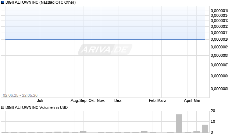Click the 'Juli' month label
Screen dimensions: 228x136
tap(40, 100)
